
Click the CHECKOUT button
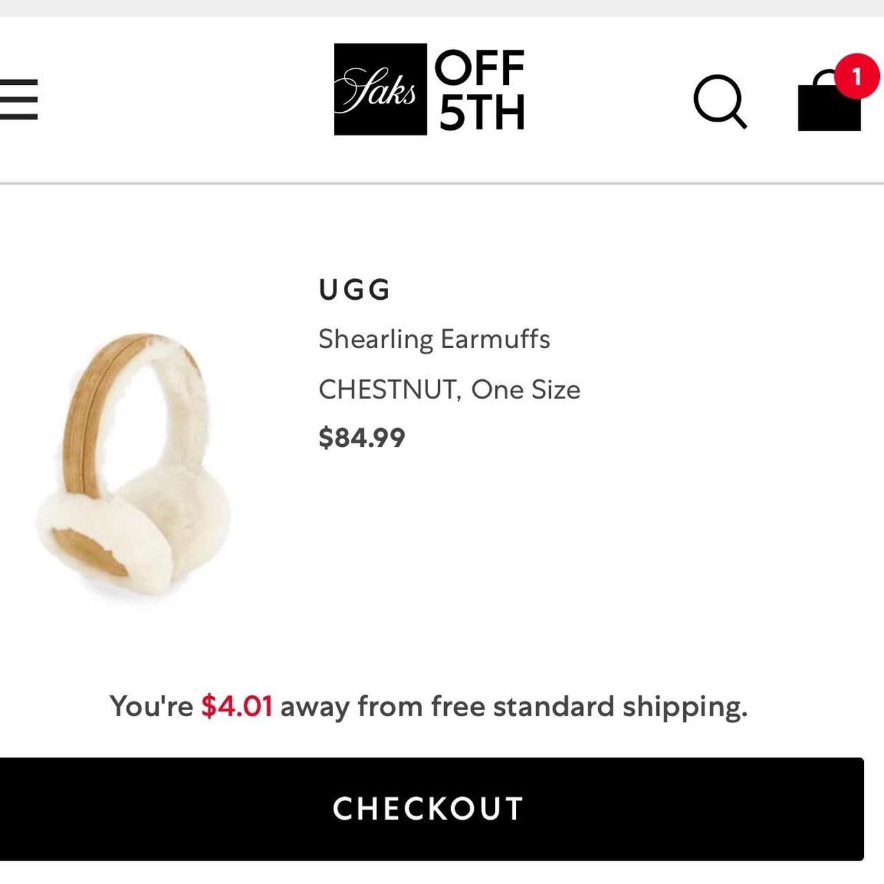click(432, 809)
